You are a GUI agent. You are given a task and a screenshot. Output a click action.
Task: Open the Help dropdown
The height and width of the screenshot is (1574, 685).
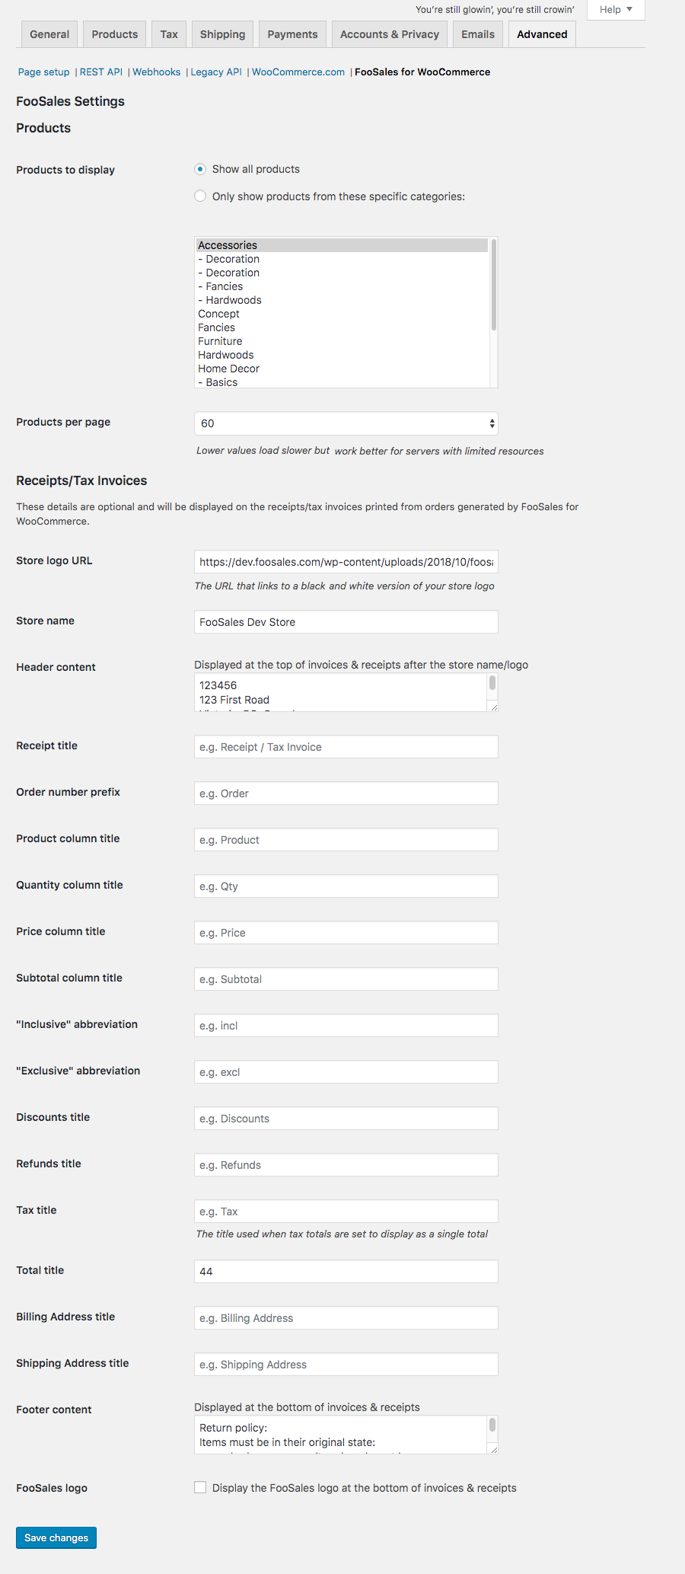click(x=616, y=10)
